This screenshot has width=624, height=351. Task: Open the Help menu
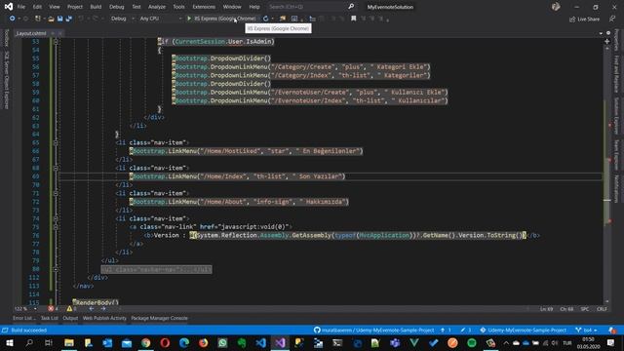[254, 7]
